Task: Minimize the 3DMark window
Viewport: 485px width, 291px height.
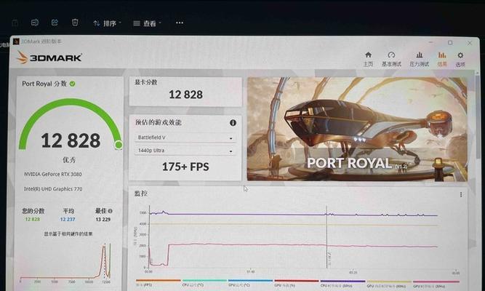Action: (x=430, y=42)
